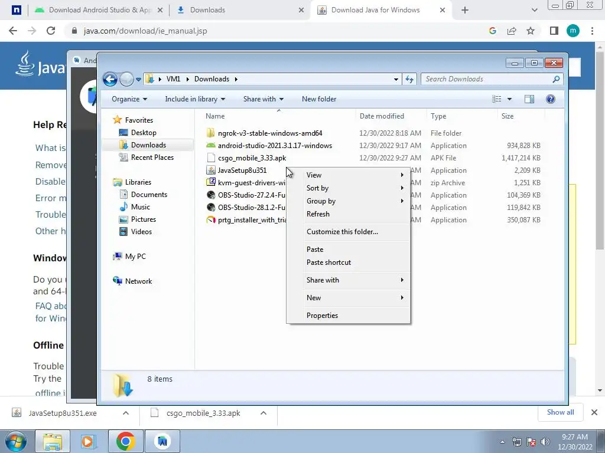Click OBS-Studio-28.1.2 installer icon

click(x=211, y=207)
